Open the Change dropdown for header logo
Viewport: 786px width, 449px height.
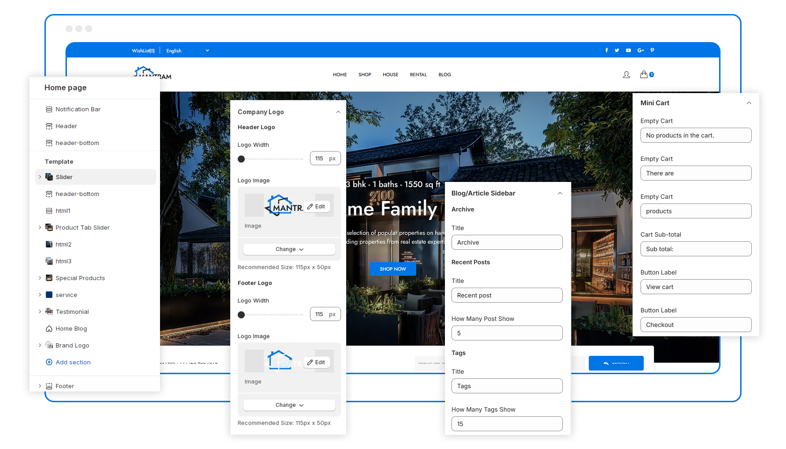289,249
